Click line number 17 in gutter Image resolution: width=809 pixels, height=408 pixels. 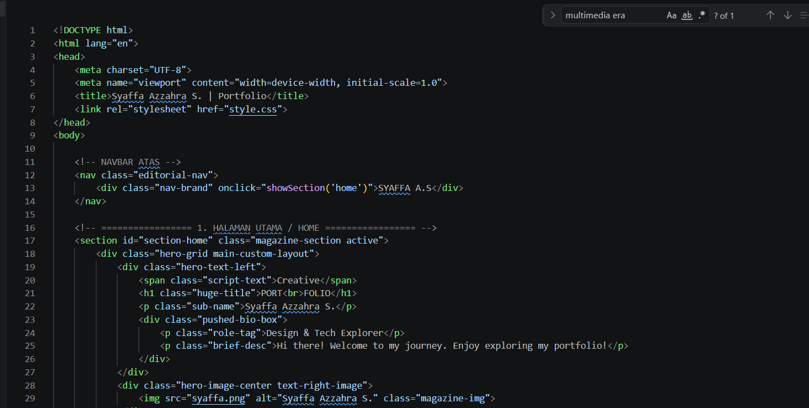[30, 241]
